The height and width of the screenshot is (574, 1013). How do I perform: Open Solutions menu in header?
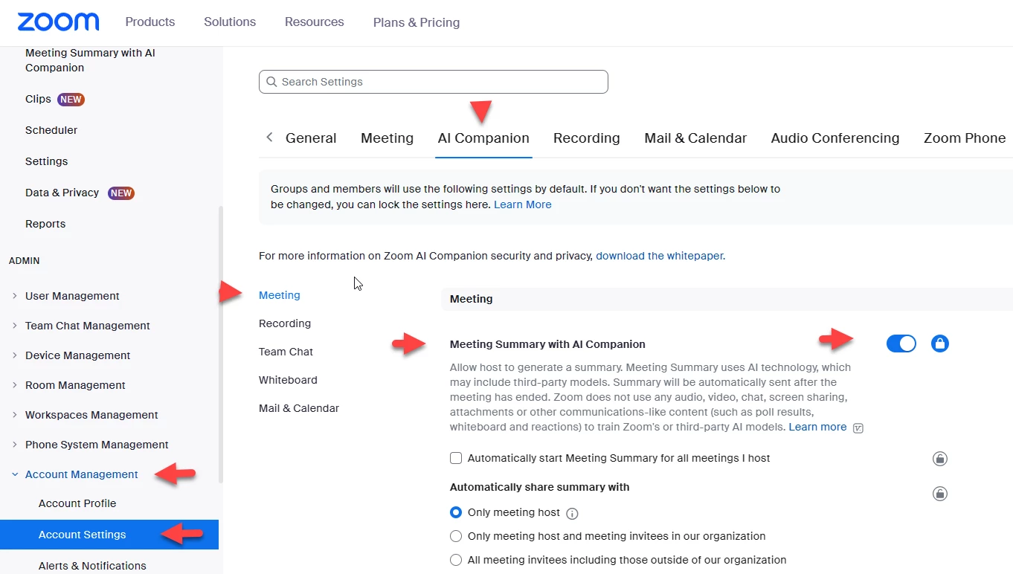point(230,22)
